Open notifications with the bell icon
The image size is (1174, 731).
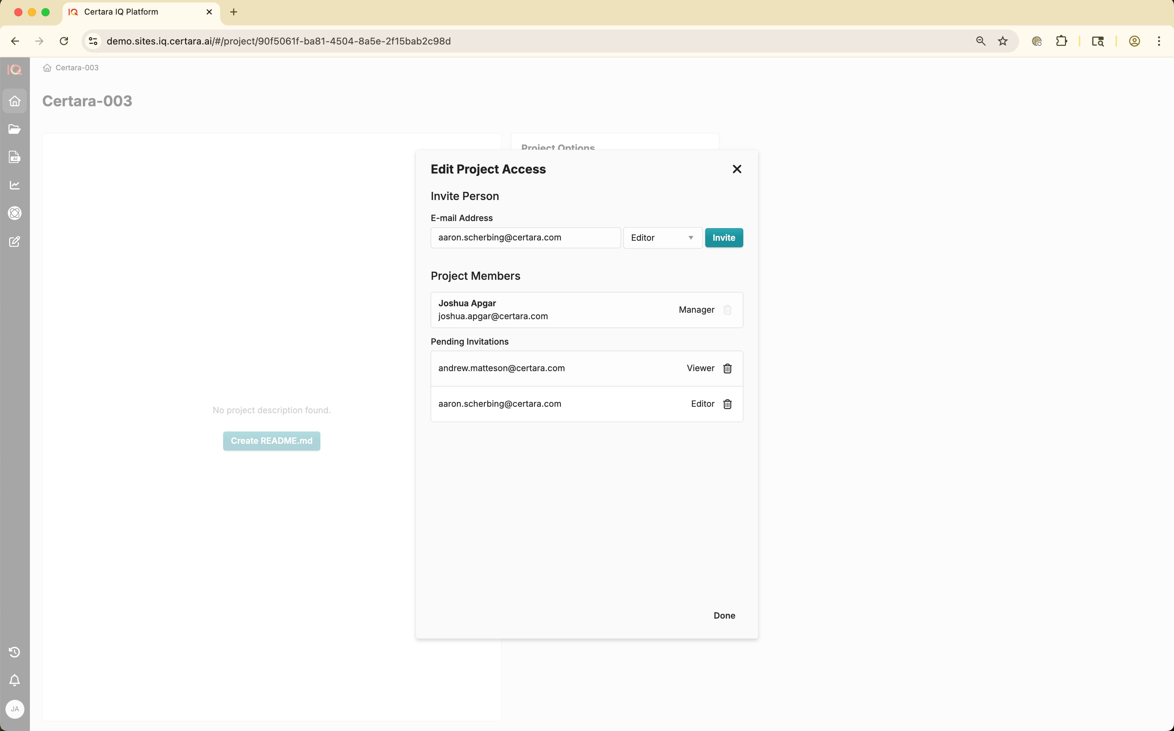click(15, 680)
